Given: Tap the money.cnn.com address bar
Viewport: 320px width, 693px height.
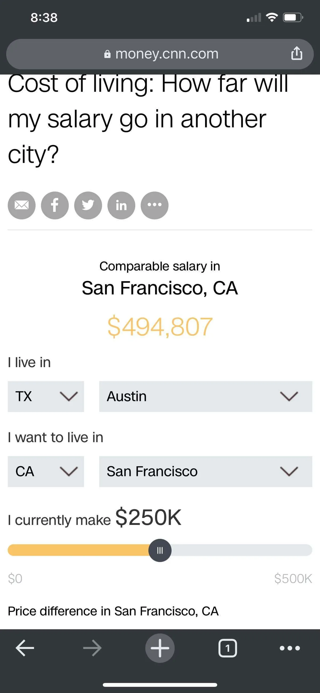Looking at the screenshot, I should tap(167, 54).
